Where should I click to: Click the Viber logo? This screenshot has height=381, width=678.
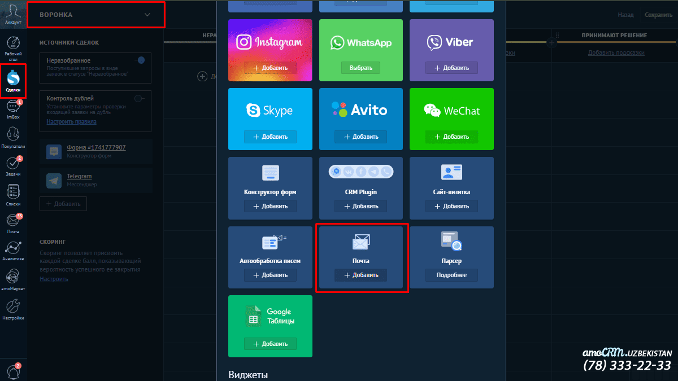[x=451, y=42]
